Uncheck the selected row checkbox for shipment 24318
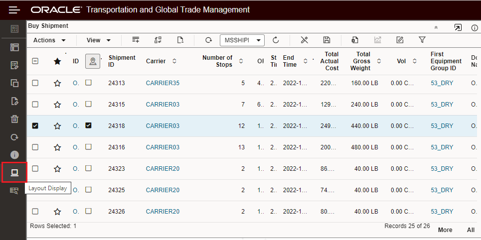The image size is (481, 240). (x=35, y=125)
